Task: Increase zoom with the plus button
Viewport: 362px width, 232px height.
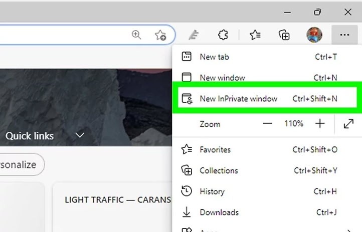Action: 320,124
